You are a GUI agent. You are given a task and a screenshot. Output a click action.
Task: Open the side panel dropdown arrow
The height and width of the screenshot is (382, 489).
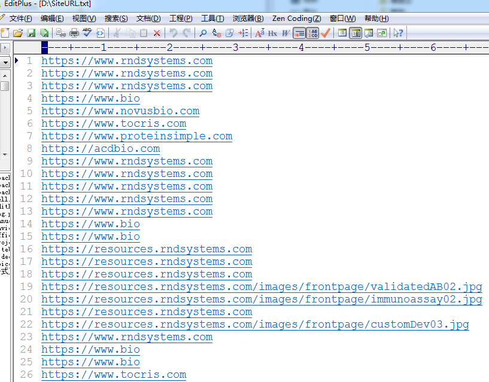(5, 63)
